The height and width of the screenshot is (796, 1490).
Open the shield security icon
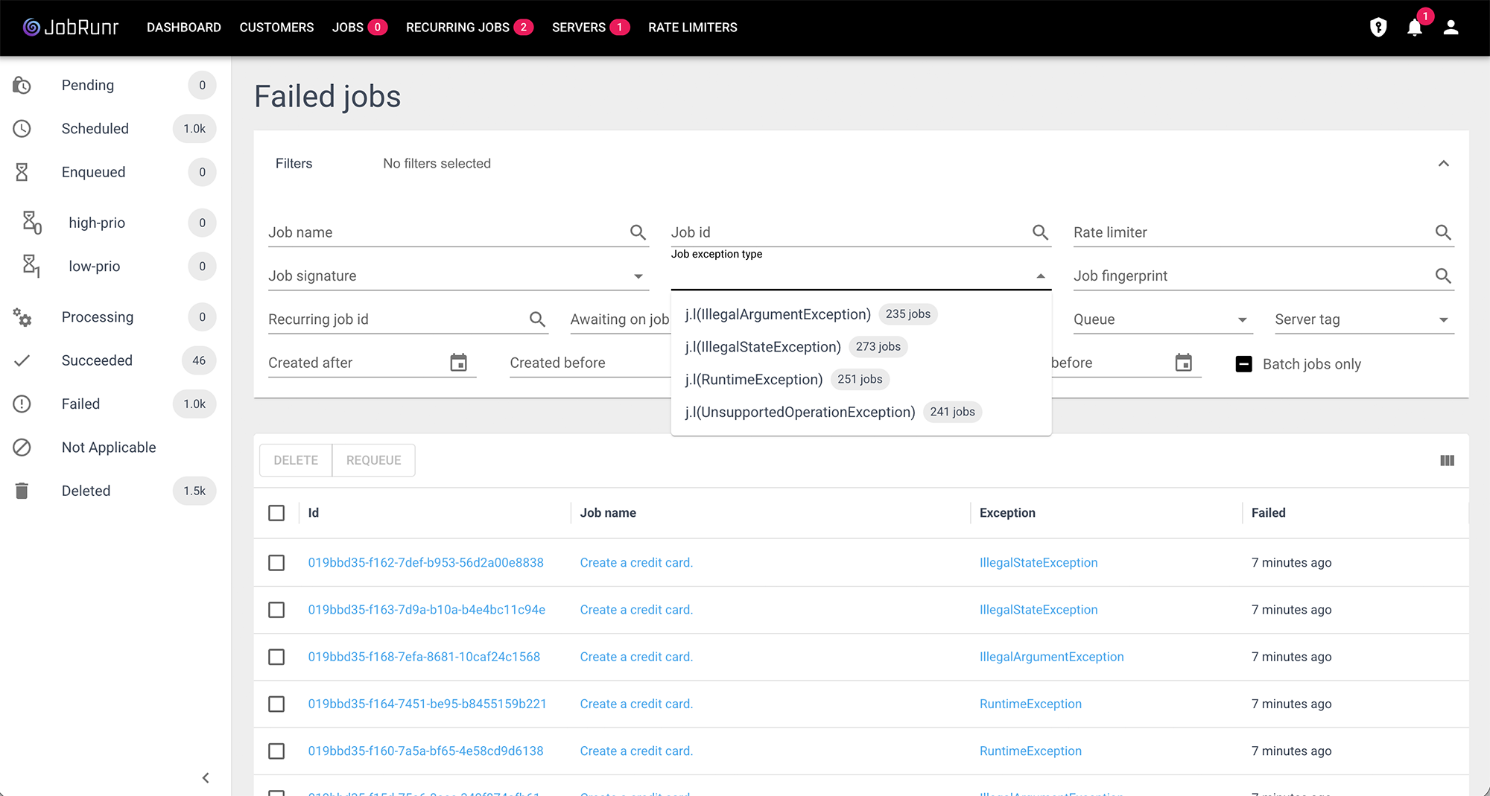coord(1378,28)
